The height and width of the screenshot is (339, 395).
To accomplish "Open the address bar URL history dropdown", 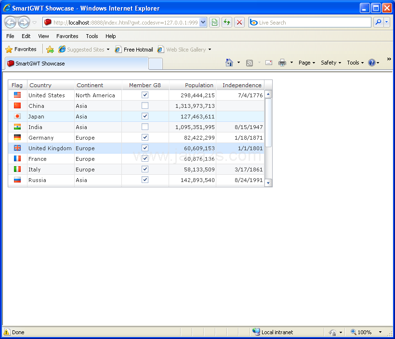I will (x=203, y=23).
